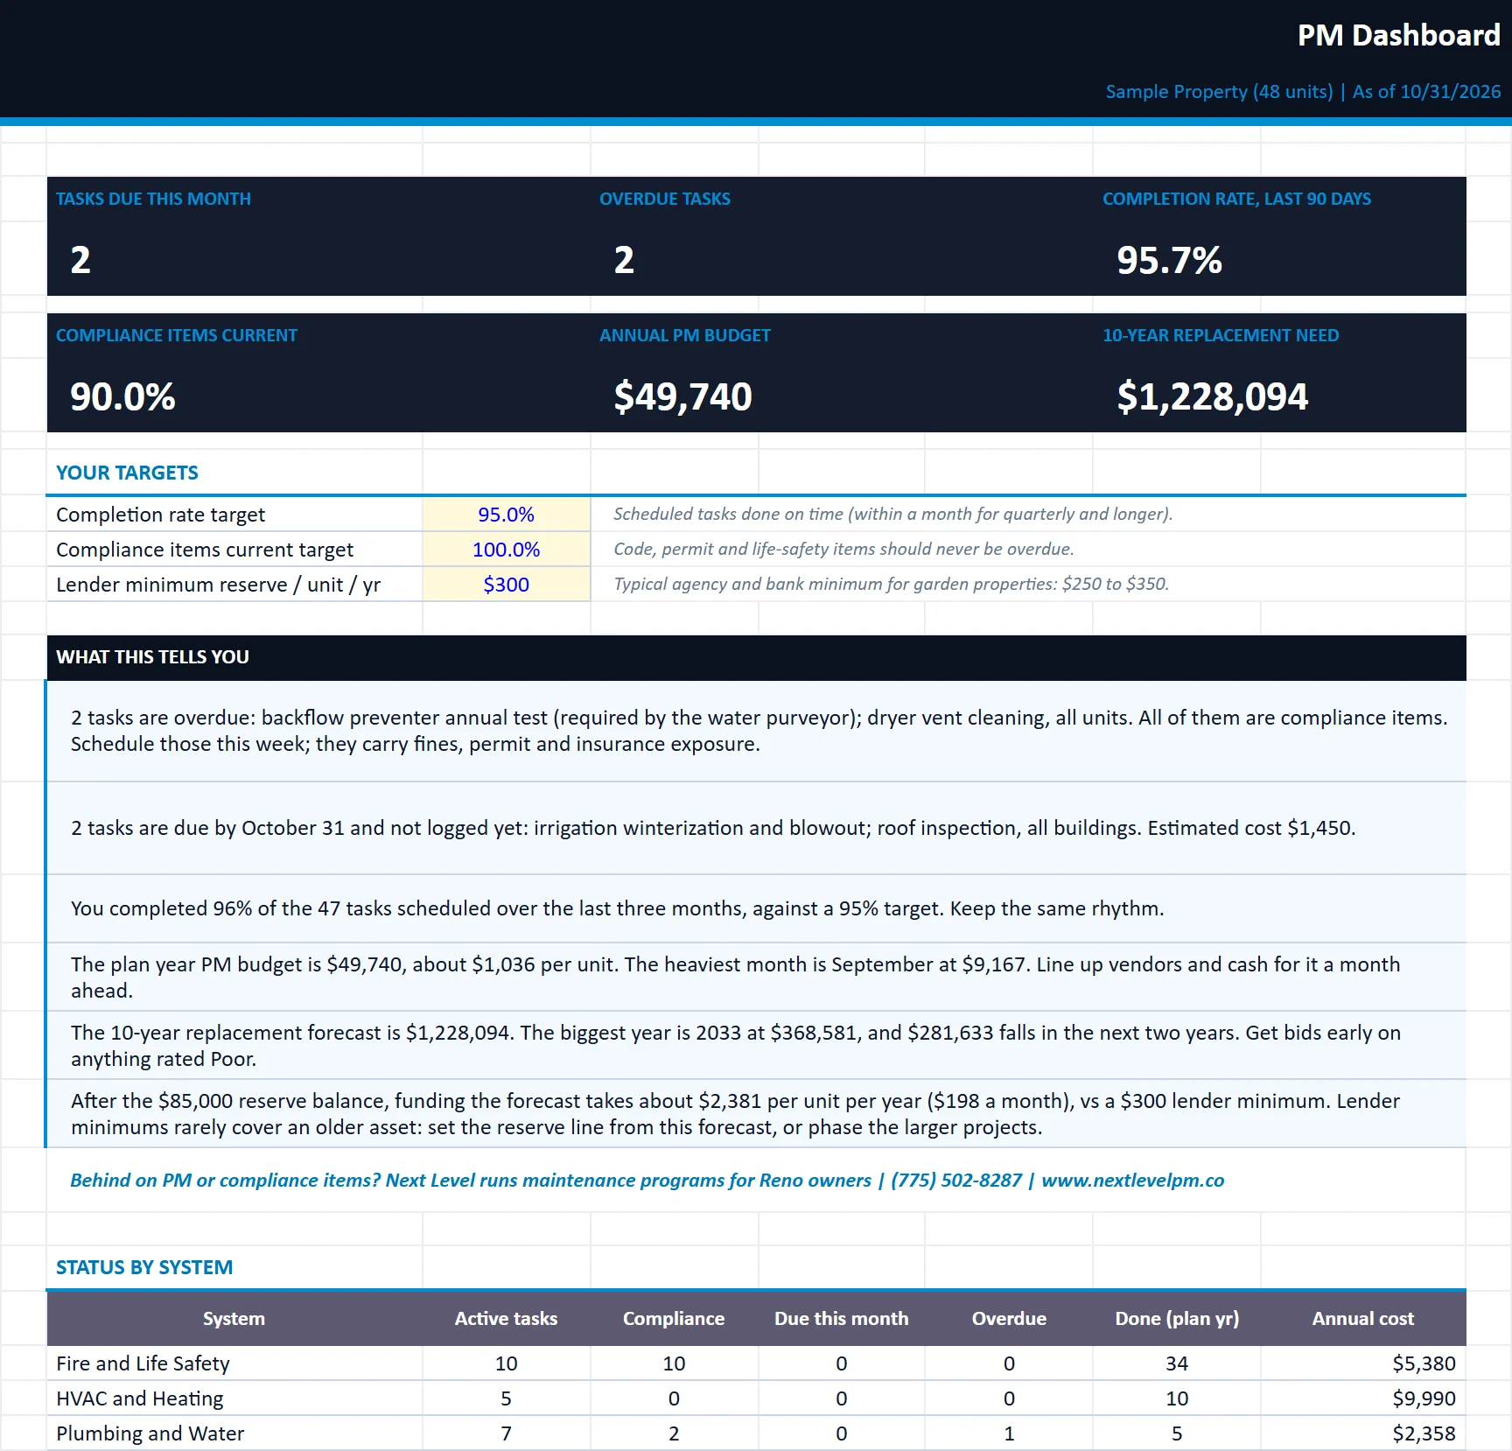
Task: Click the $1,228,094 replacement need value
Action: pos(1212,396)
